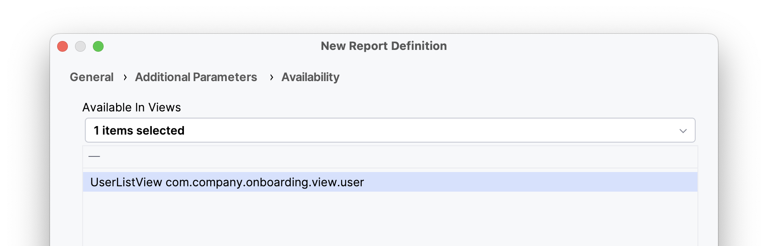Click the chevron between General and Additional Parameters
This screenshot has height=246, width=768.
pyautogui.click(x=125, y=78)
